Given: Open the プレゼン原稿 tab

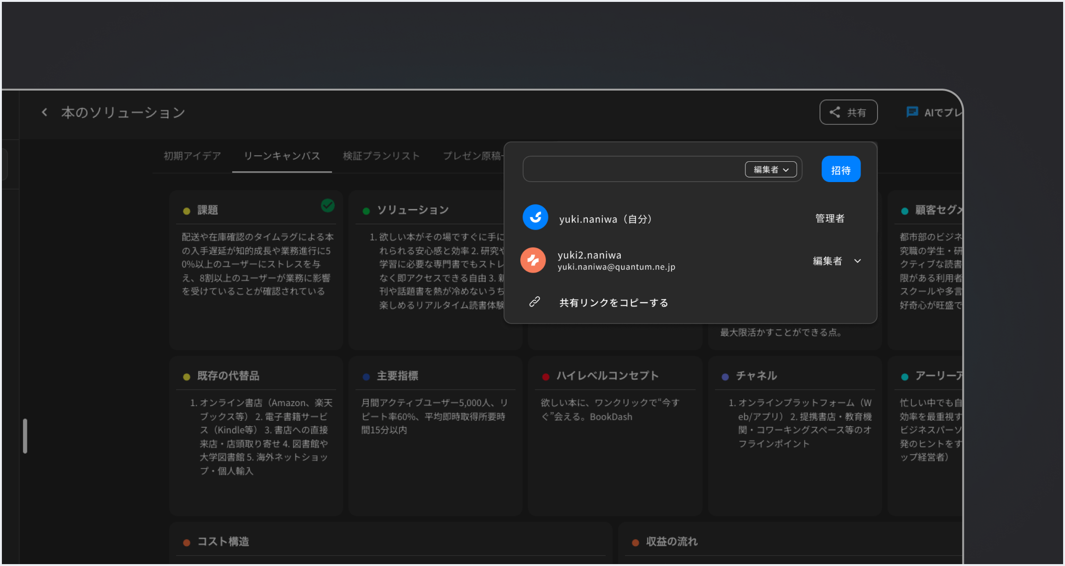Looking at the screenshot, I should pyautogui.click(x=472, y=156).
